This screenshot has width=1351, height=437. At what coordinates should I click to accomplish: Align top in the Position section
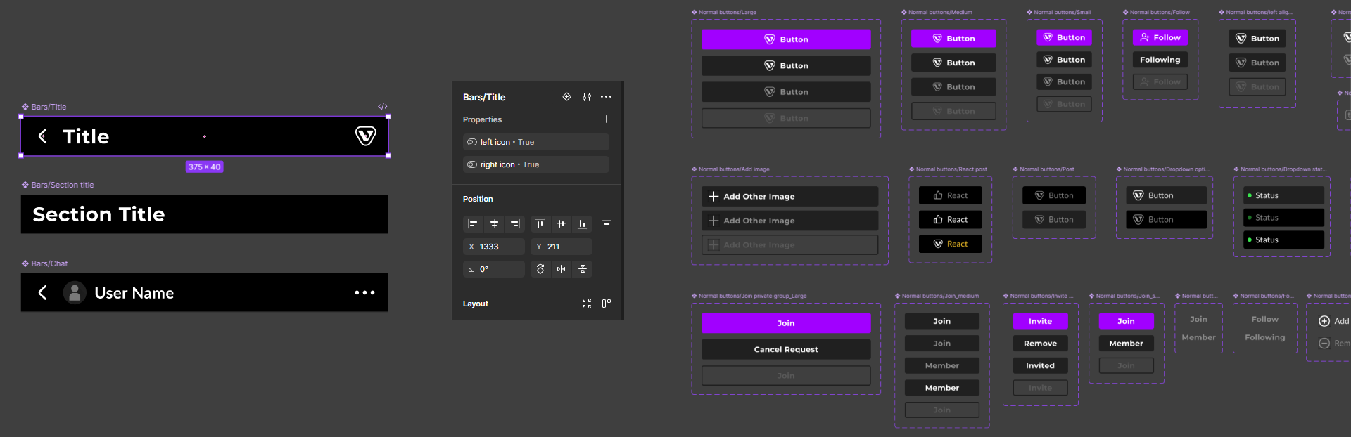pos(540,224)
